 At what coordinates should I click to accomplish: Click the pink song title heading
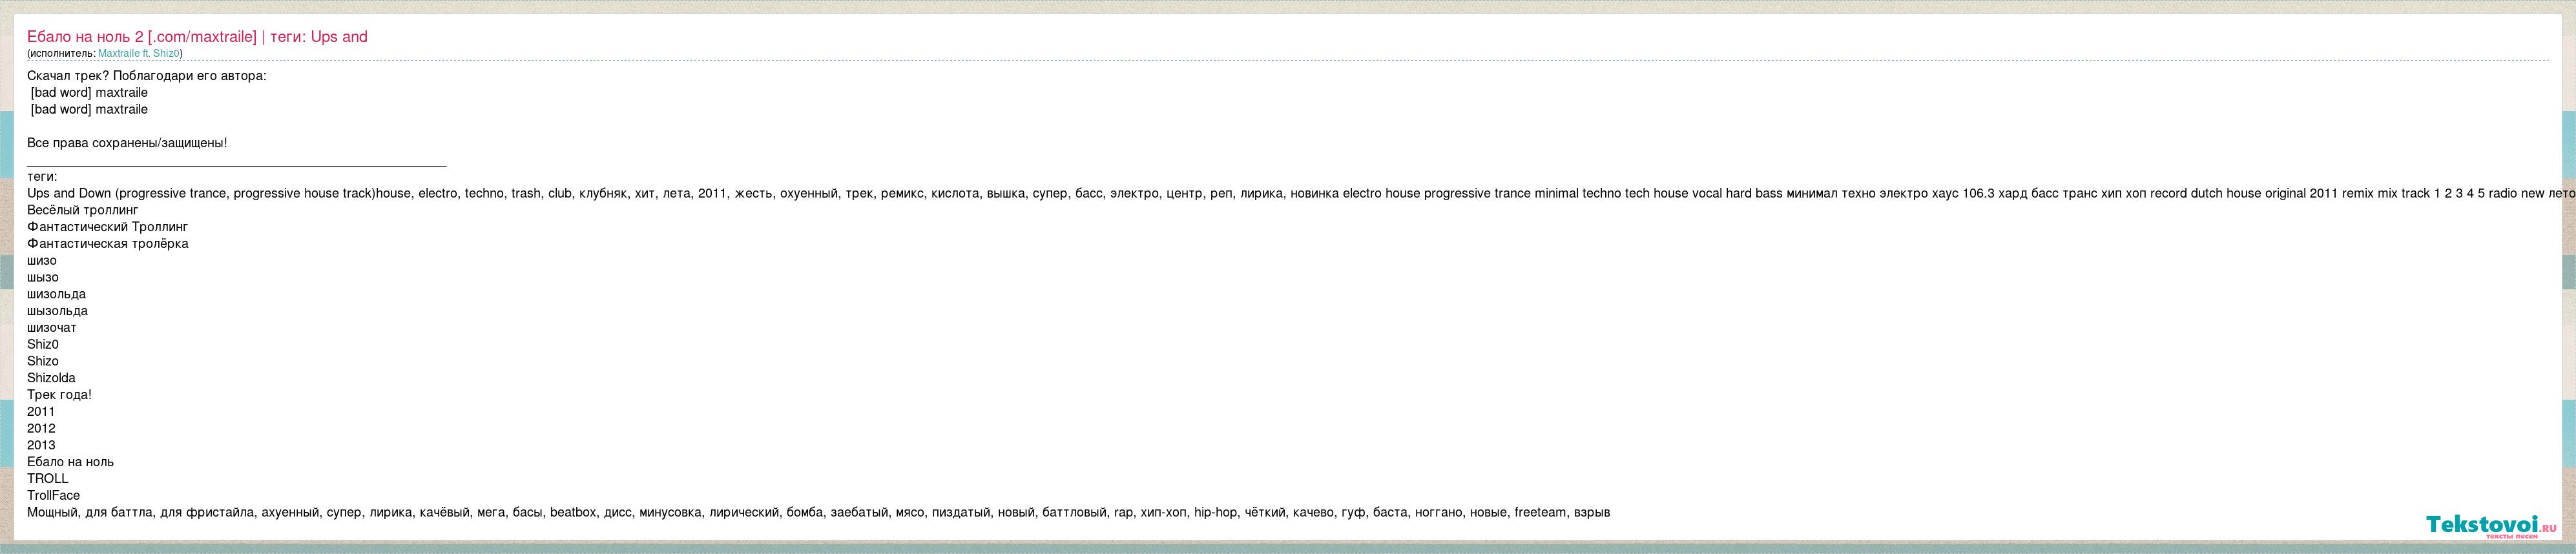coord(197,37)
